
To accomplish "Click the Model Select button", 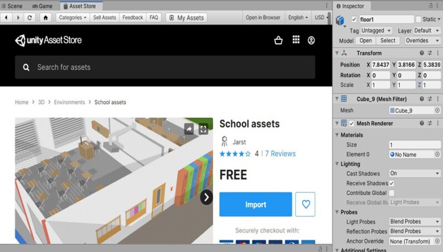I will click(388, 40).
